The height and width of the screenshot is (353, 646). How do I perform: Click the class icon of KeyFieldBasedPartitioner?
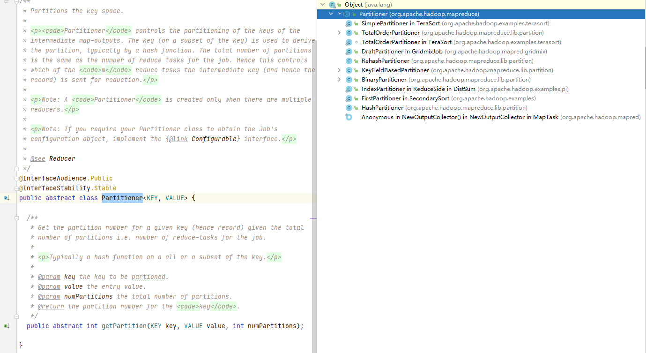[349, 70]
